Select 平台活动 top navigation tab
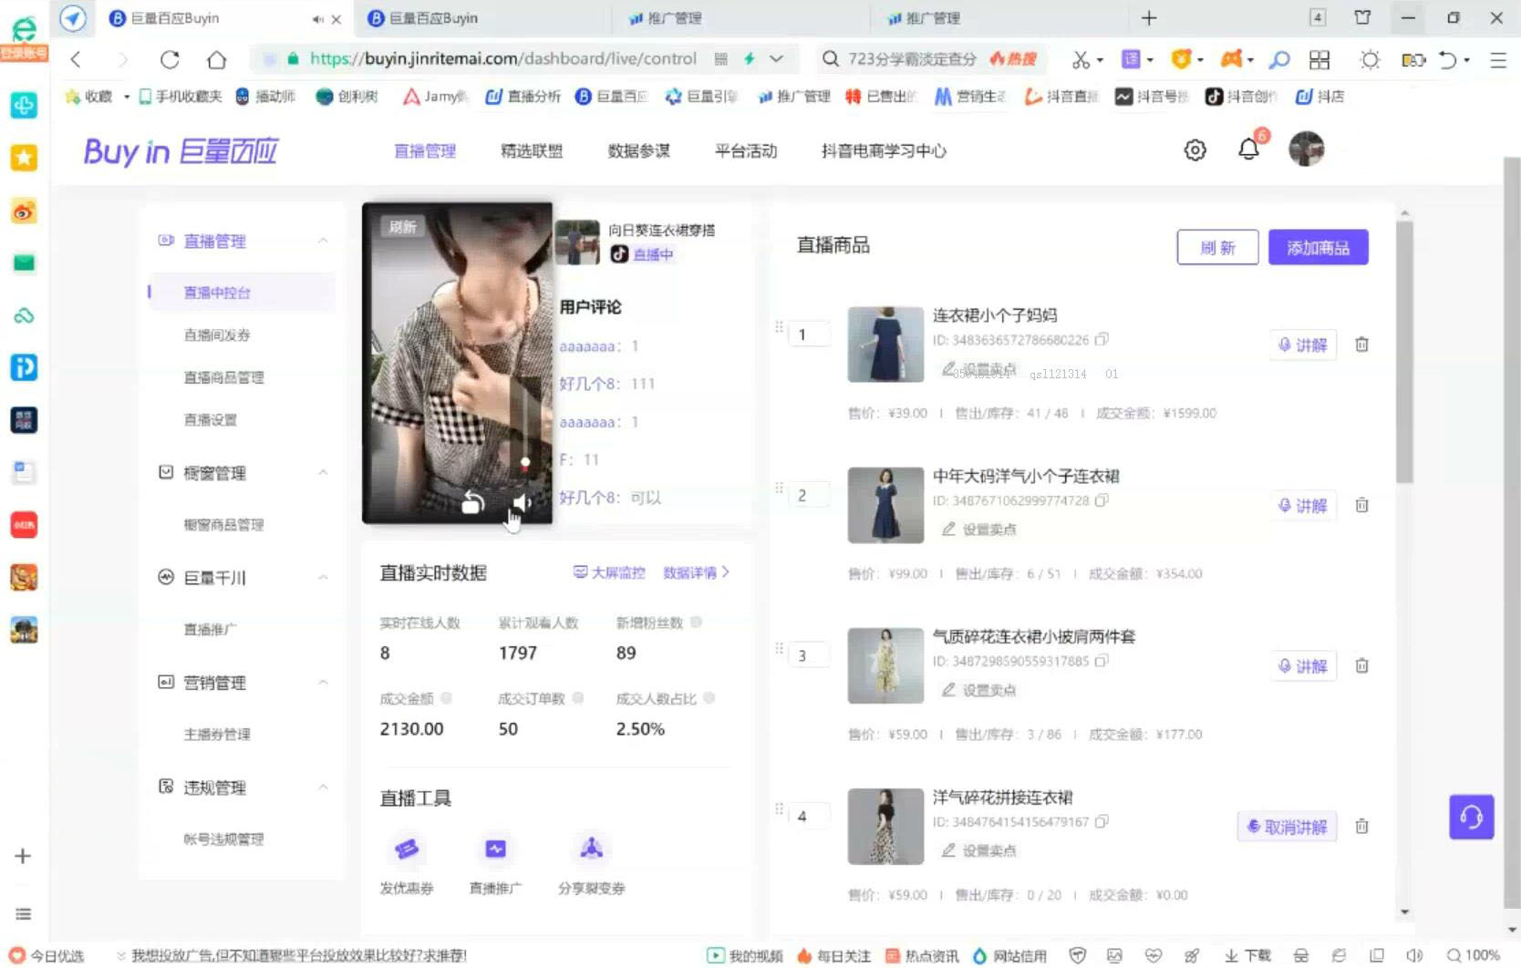Screen dimensions: 1521x968 tap(746, 150)
